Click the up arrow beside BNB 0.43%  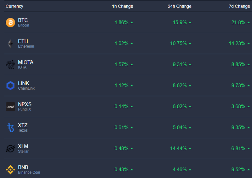pyautogui.click(x=132, y=169)
